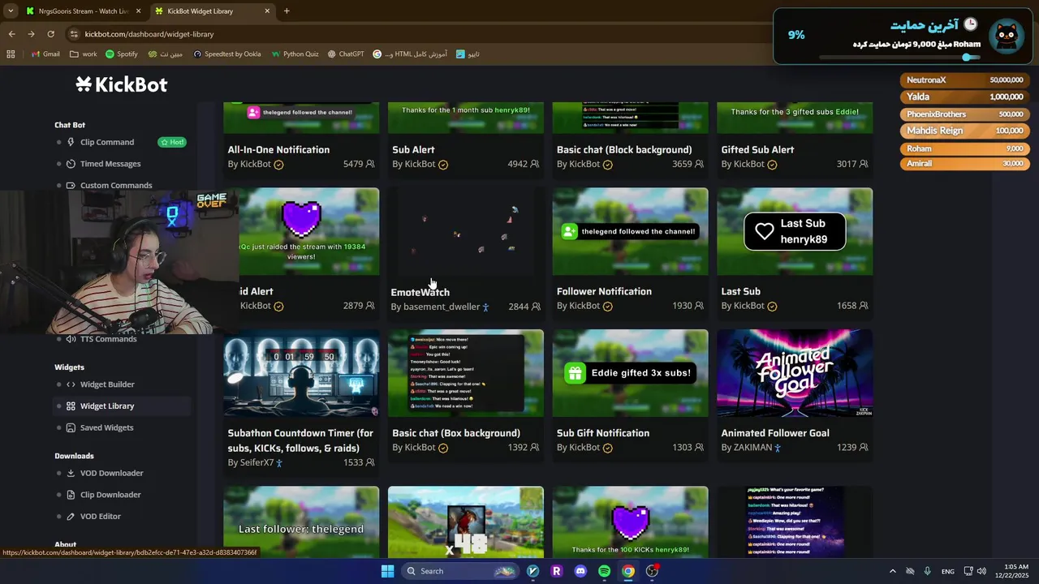Open the browser apps grid icon
1039x584 pixels.
[x=11, y=54]
